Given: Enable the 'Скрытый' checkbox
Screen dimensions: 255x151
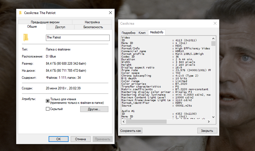Looking at the screenshot, I should tap(47, 109).
